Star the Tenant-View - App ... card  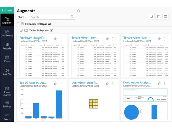[x=159, y=39]
